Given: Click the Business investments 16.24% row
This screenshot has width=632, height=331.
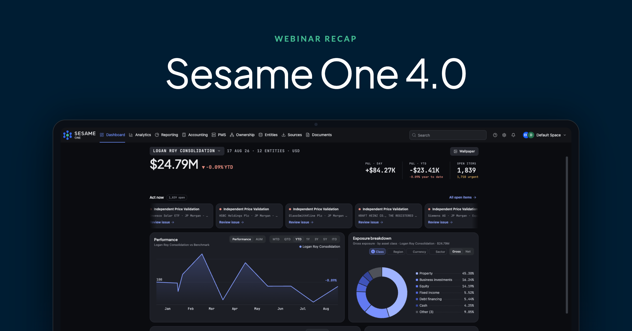Looking at the screenshot, I should point(445,280).
